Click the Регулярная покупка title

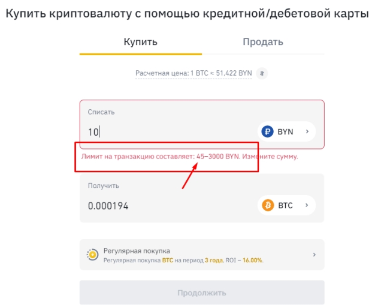pos(137,250)
